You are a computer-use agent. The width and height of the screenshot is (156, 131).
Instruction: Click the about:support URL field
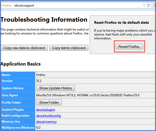[x=78, y=5]
